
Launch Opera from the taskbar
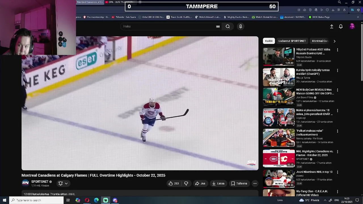point(87,200)
